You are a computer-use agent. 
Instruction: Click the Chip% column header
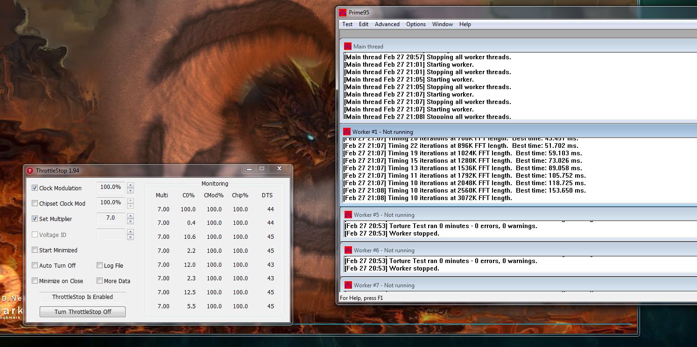[x=240, y=195]
